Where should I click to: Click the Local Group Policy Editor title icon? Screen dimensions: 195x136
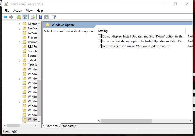click(6, 4)
